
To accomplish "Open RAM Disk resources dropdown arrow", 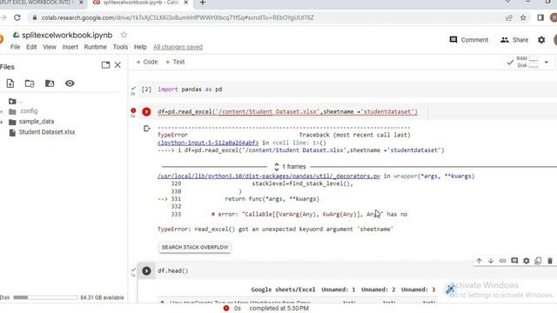I will [547, 62].
